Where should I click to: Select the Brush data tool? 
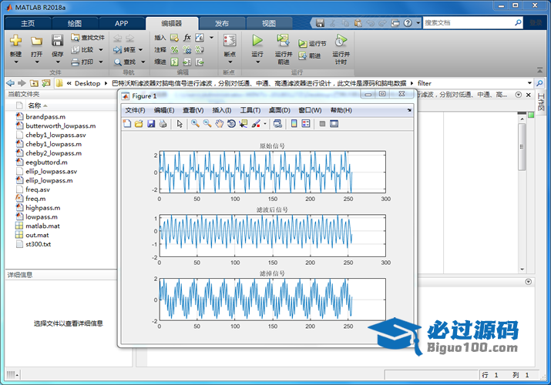pos(256,123)
